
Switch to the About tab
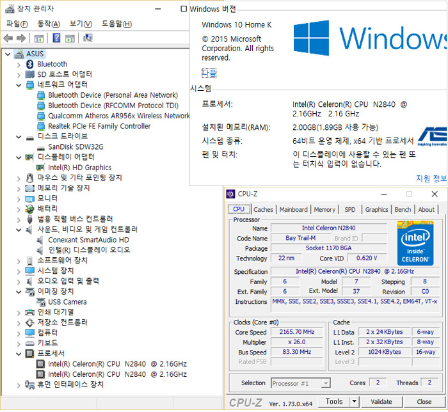click(426, 210)
